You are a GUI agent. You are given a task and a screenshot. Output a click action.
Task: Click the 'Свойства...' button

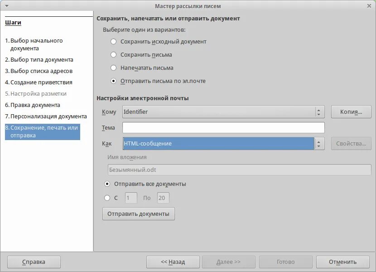point(351,144)
